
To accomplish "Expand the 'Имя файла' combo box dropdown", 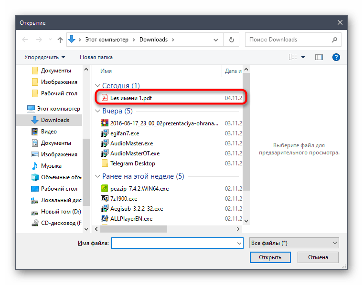I will (x=239, y=243).
